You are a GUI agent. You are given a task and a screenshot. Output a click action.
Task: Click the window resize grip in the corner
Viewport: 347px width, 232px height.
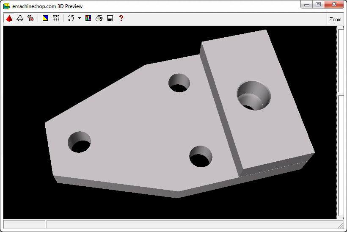click(x=341, y=226)
